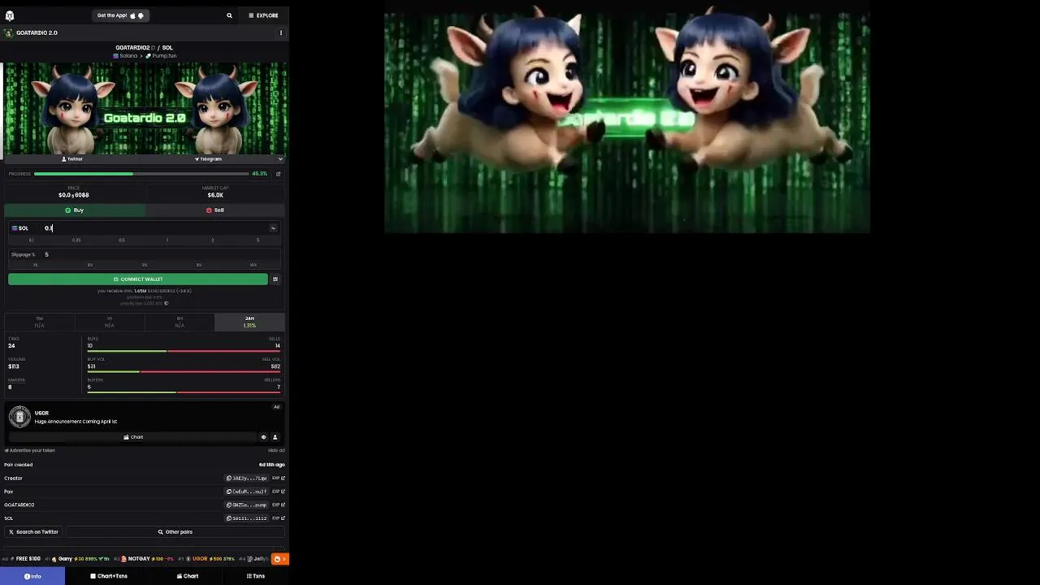Click the person icon in UGOR ad
The width and height of the screenshot is (1040, 585).
click(x=275, y=437)
